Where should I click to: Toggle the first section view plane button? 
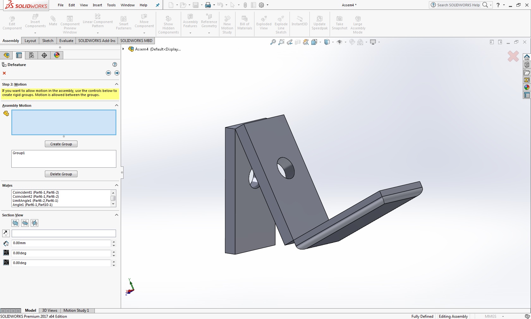15,223
